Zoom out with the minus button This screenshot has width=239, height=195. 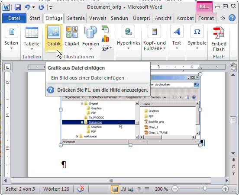pos(174,189)
